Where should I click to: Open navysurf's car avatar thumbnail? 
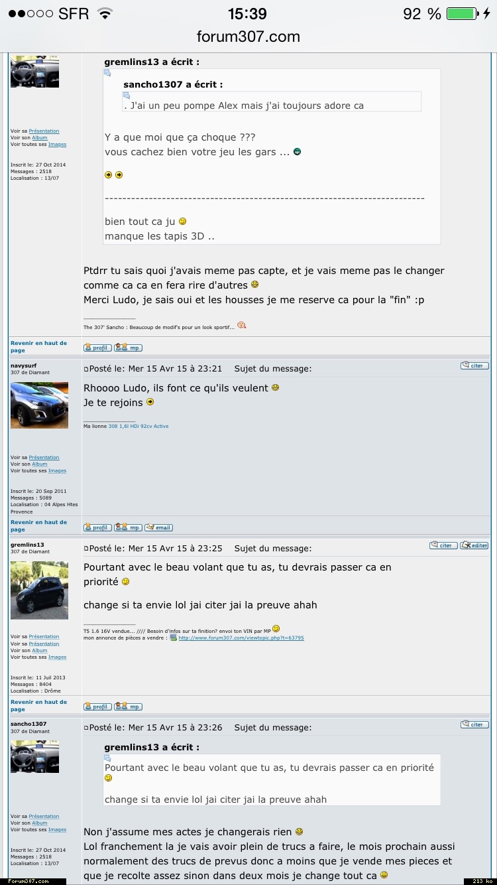click(x=39, y=405)
